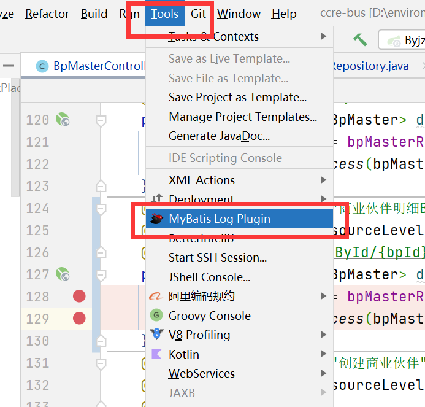Viewport: 425px width, 407px height.
Task: Open WebServices submenu
Action: (239, 374)
